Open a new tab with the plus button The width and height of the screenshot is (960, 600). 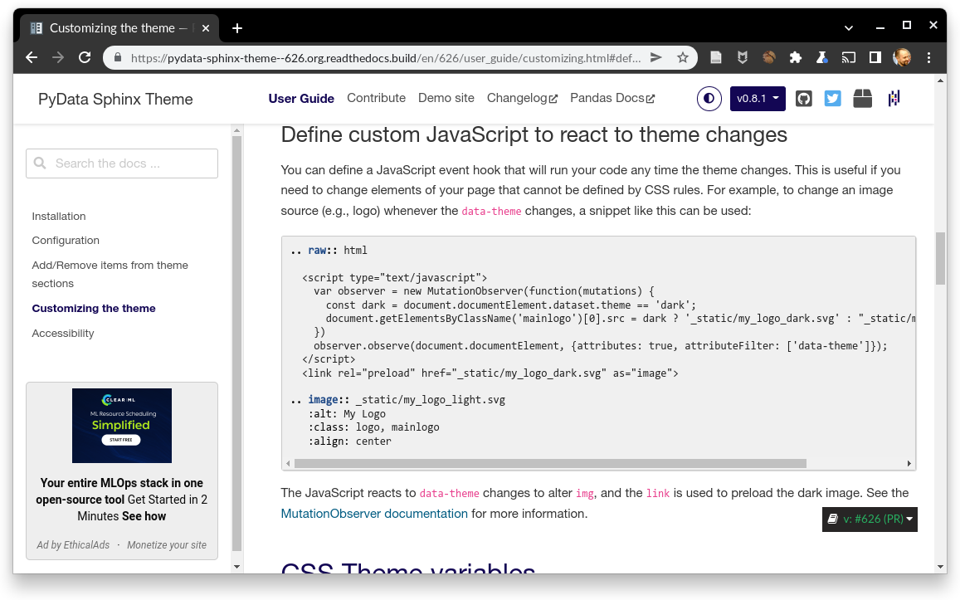point(237,28)
